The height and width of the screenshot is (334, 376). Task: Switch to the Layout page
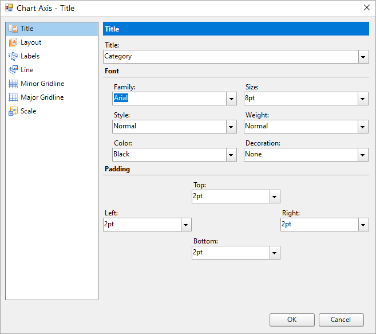pyautogui.click(x=52, y=42)
